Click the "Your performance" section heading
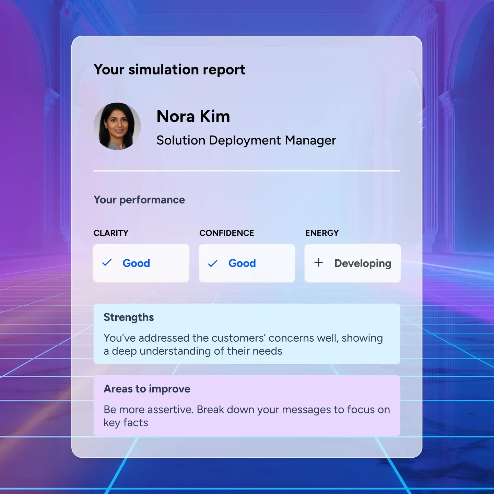Viewport: 494px width, 494px height. (139, 200)
